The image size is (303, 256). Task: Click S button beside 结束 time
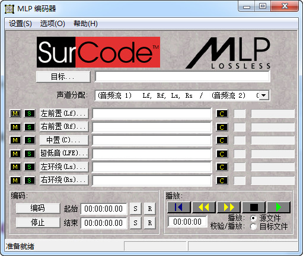coord(135,223)
